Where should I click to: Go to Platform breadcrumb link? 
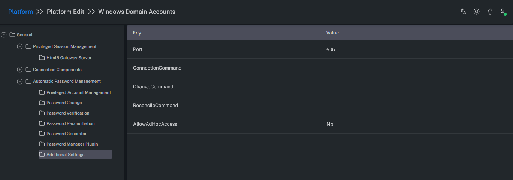pyautogui.click(x=21, y=12)
